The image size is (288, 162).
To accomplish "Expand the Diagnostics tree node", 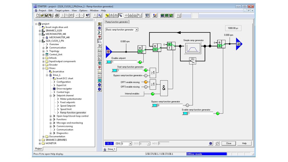I will click(51, 133).
